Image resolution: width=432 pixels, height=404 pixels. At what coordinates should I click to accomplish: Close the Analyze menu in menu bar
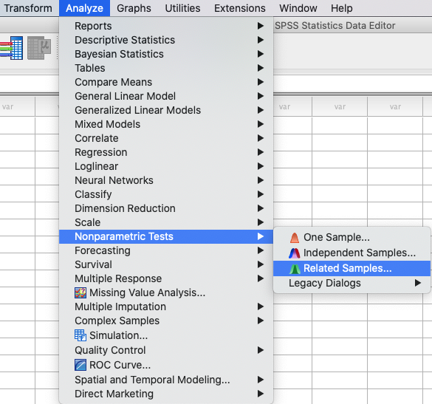[84, 8]
